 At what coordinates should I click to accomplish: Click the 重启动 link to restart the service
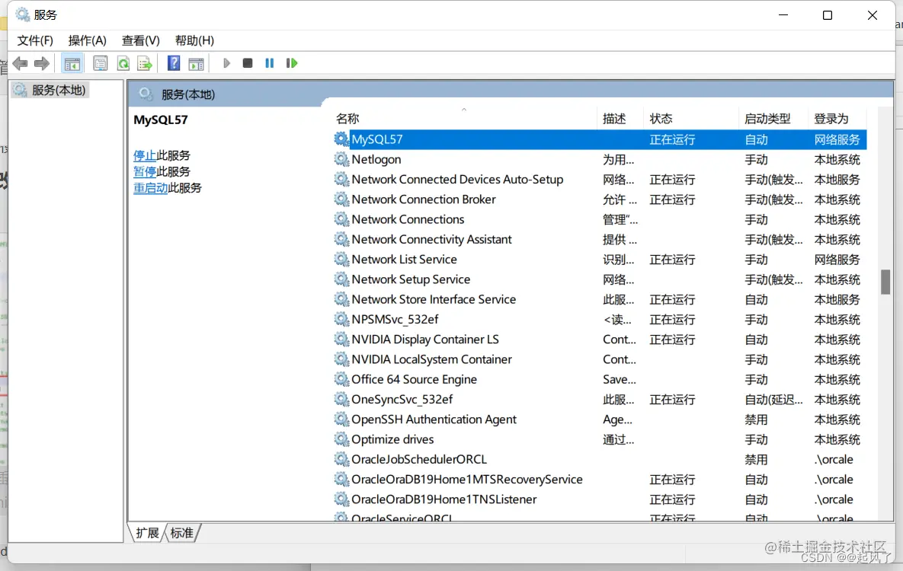[x=150, y=187]
